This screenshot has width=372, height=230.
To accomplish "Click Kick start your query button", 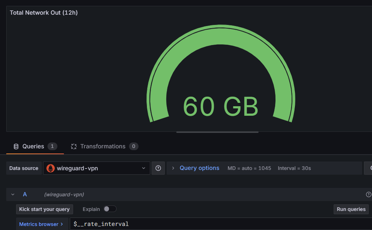I will pyautogui.click(x=44, y=209).
